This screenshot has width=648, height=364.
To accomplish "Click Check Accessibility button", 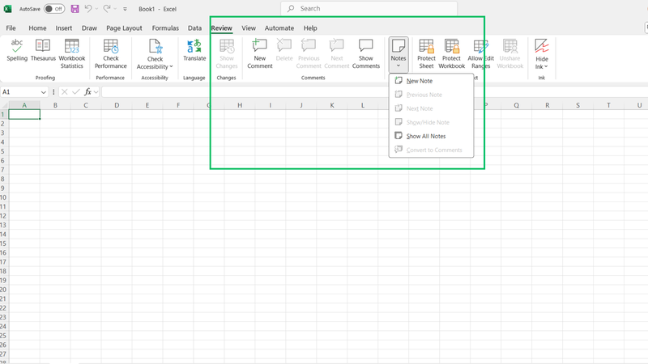I will 155,54.
